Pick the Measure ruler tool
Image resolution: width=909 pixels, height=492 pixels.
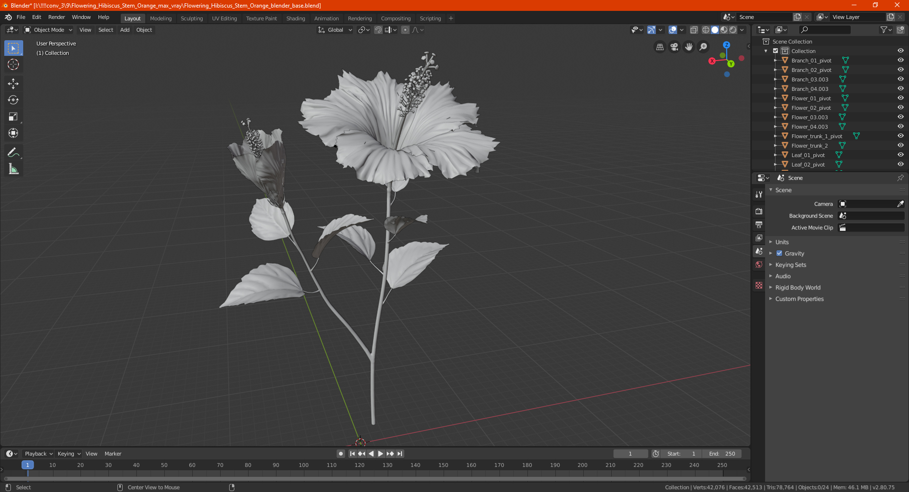(x=13, y=169)
